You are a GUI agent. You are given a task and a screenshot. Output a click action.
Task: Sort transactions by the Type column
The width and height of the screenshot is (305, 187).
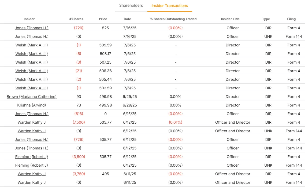point(266,19)
